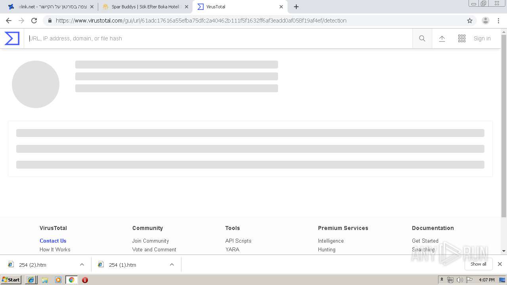Click the red security taskbar icon
This screenshot has width=507, height=285.
tap(85, 280)
